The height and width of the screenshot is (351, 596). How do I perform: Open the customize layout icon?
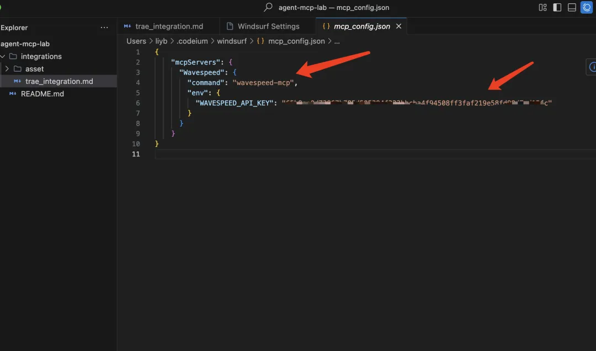tap(542, 8)
